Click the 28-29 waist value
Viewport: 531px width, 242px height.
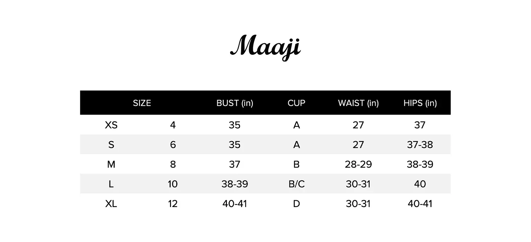358,165
